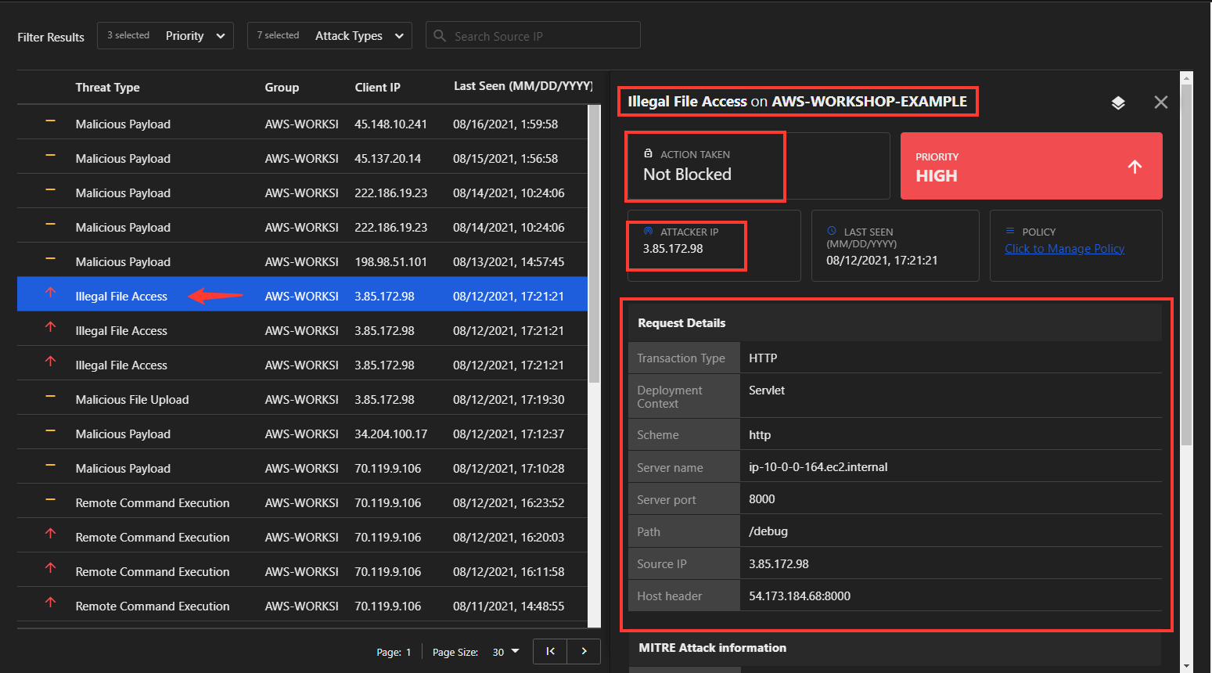
Task: Click priority dash icon for 45.137.20.14 row
Action: pyautogui.click(x=50, y=156)
